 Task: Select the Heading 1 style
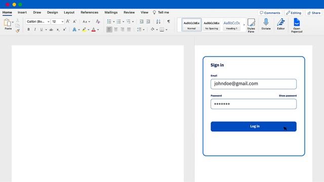coord(232,25)
